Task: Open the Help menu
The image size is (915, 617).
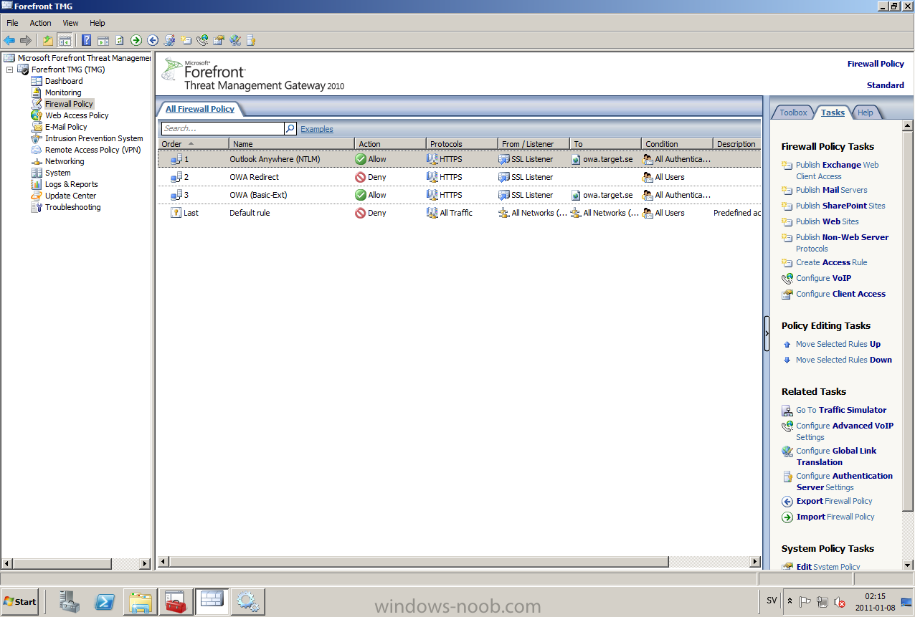Action: point(98,23)
